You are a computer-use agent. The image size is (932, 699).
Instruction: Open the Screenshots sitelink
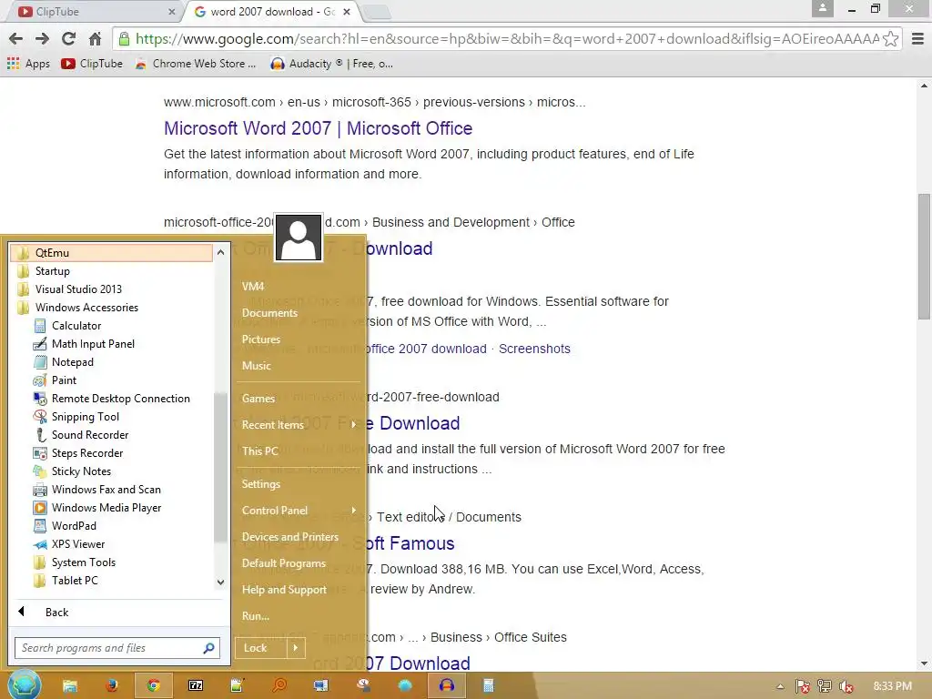click(534, 349)
